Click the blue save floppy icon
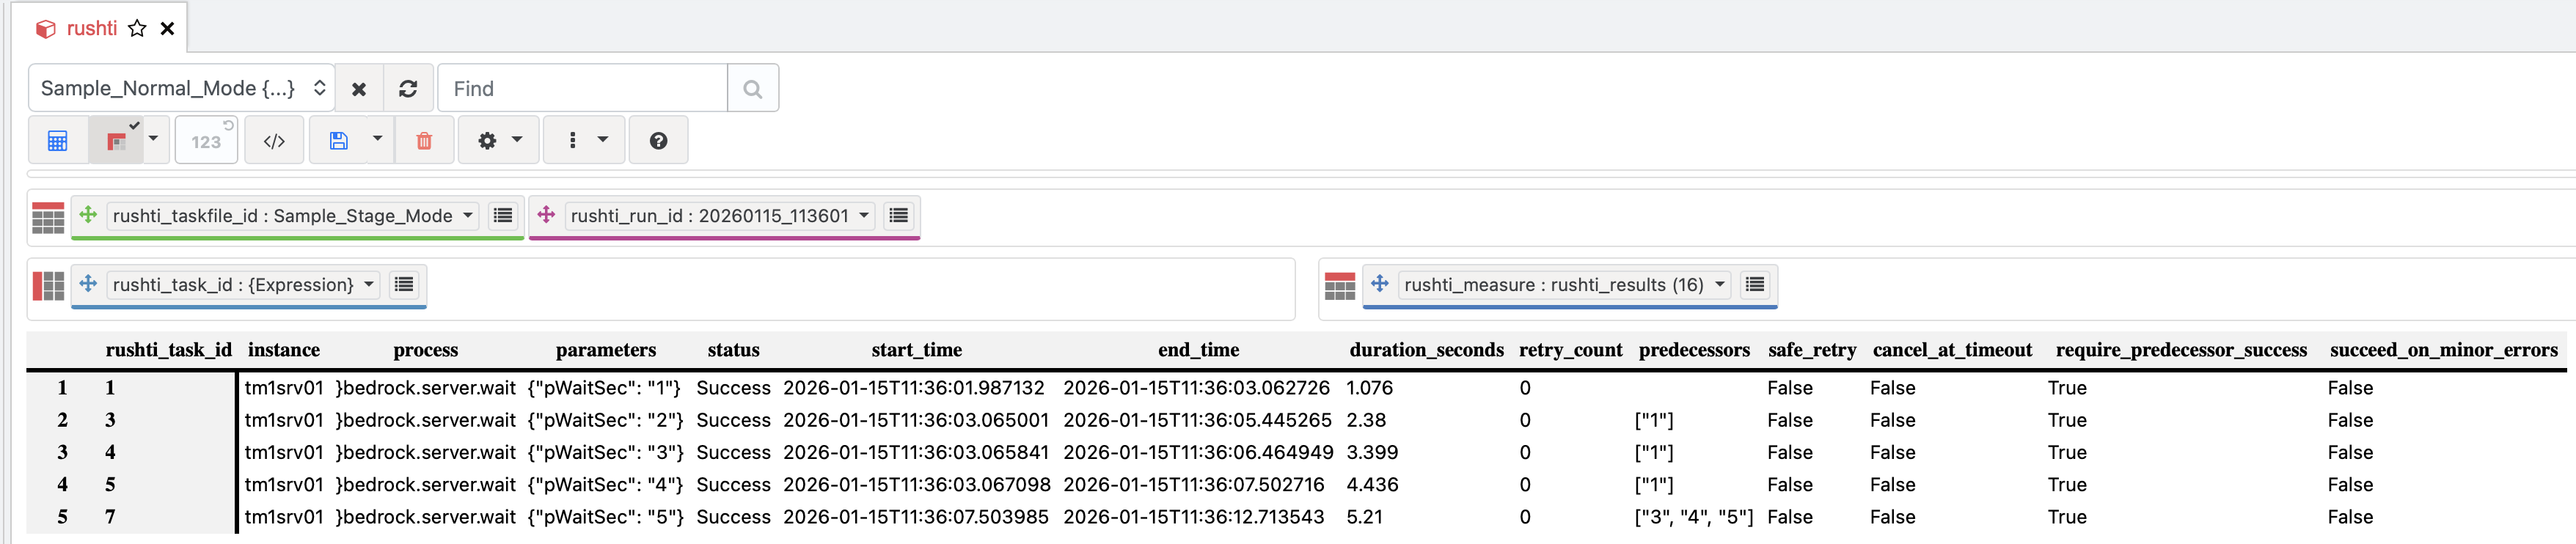This screenshot has width=2576, height=544. tap(339, 141)
